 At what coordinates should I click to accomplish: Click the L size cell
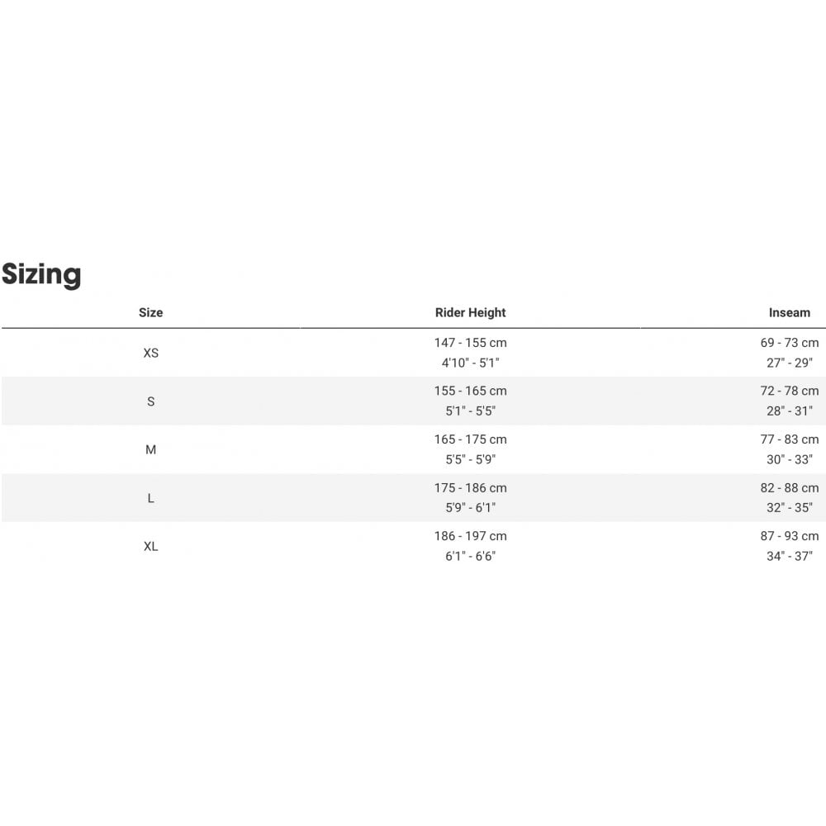coord(150,498)
